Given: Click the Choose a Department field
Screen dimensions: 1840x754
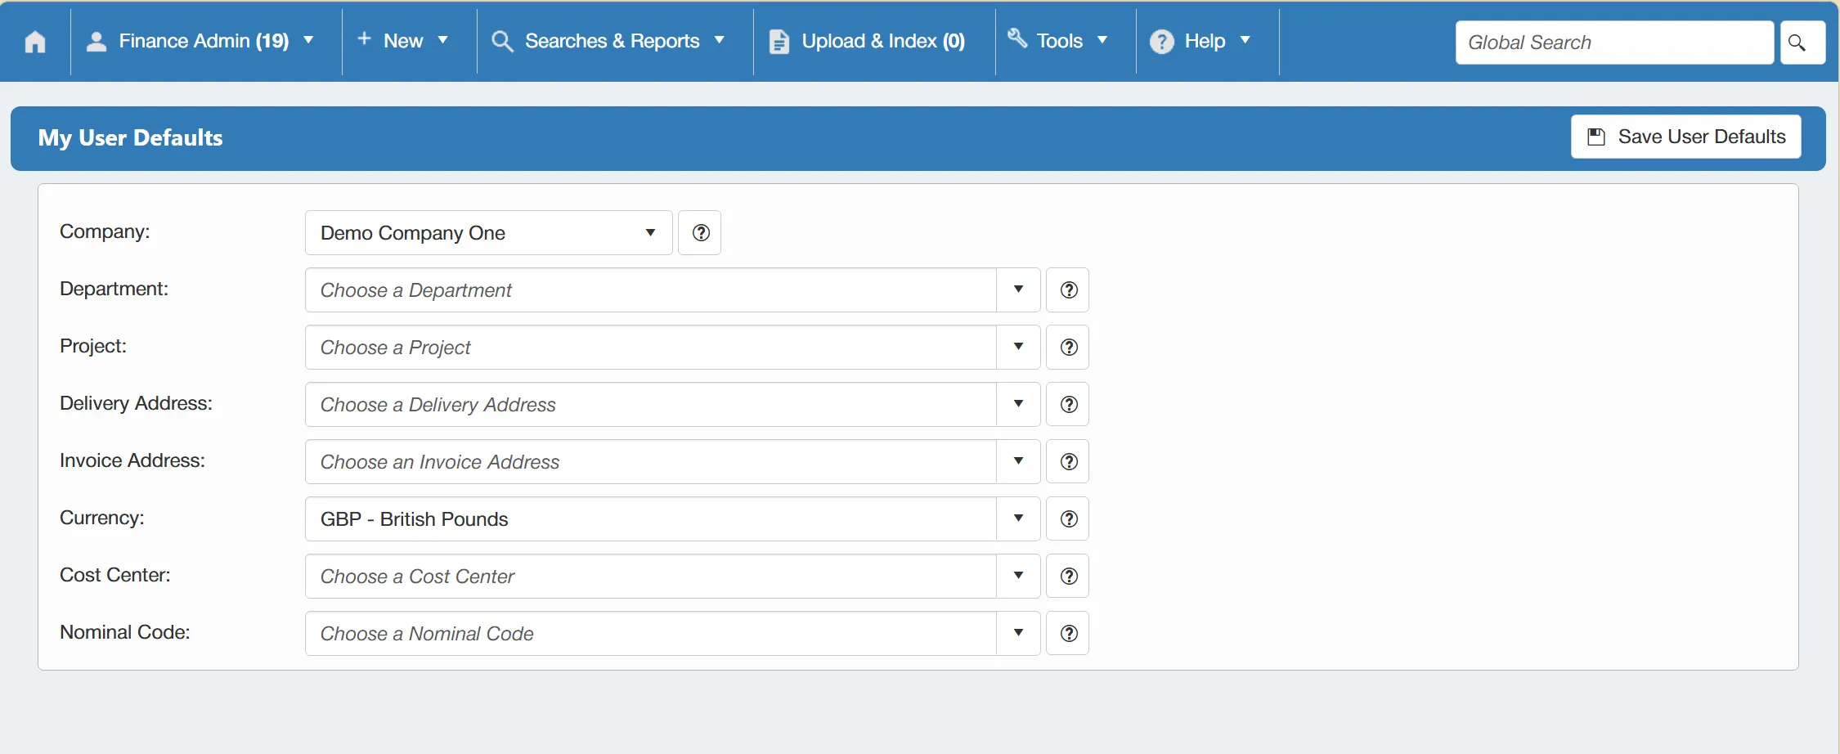Looking at the screenshot, I should [650, 290].
